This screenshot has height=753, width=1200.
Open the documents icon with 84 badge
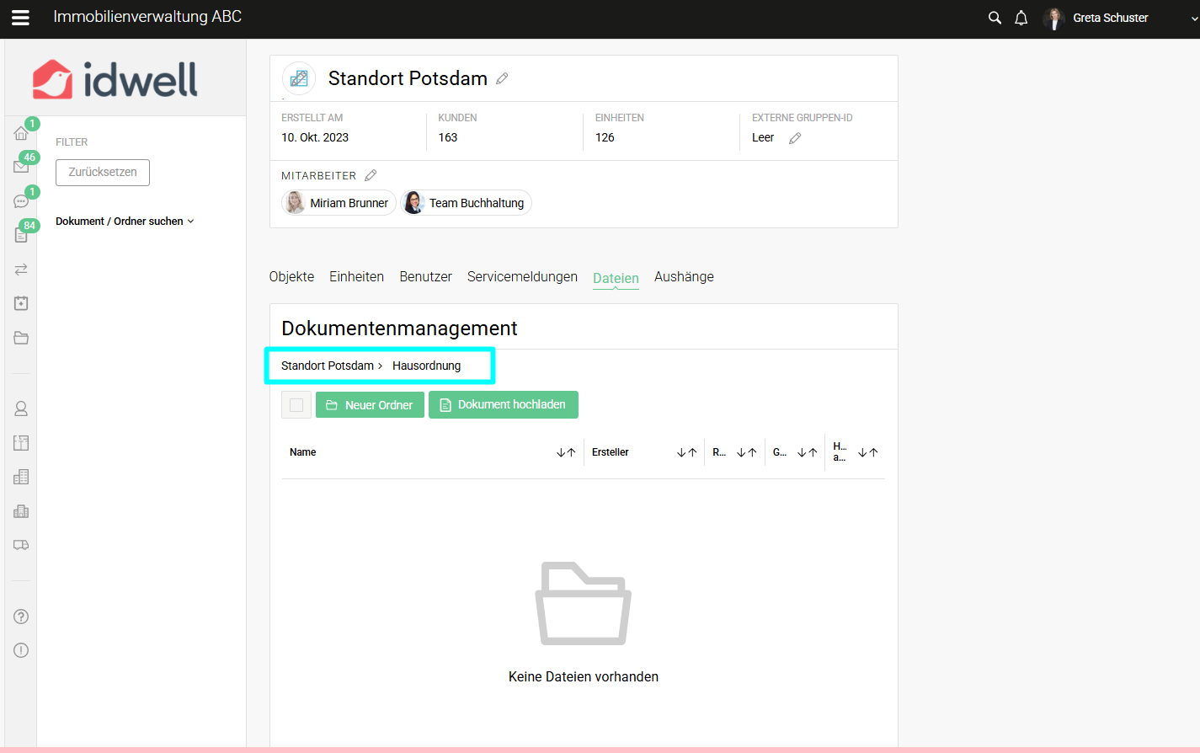click(21, 235)
